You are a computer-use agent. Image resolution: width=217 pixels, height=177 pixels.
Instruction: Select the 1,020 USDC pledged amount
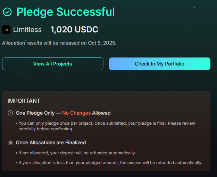pyautogui.click(x=74, y=30)
